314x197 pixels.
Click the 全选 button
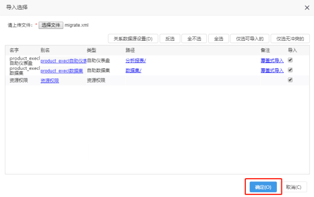click(x=218, y=39)
